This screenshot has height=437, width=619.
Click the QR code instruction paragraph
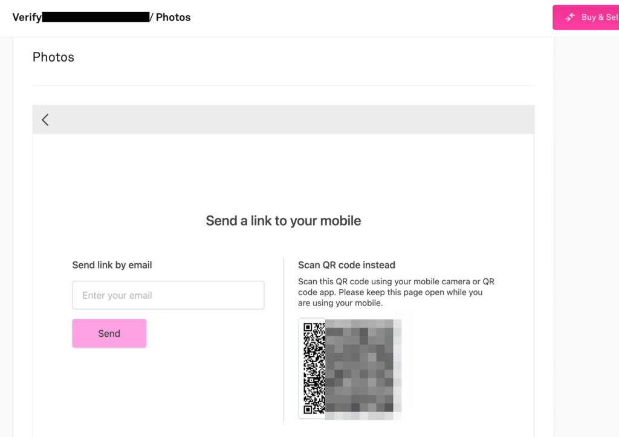tap(396, 292)
